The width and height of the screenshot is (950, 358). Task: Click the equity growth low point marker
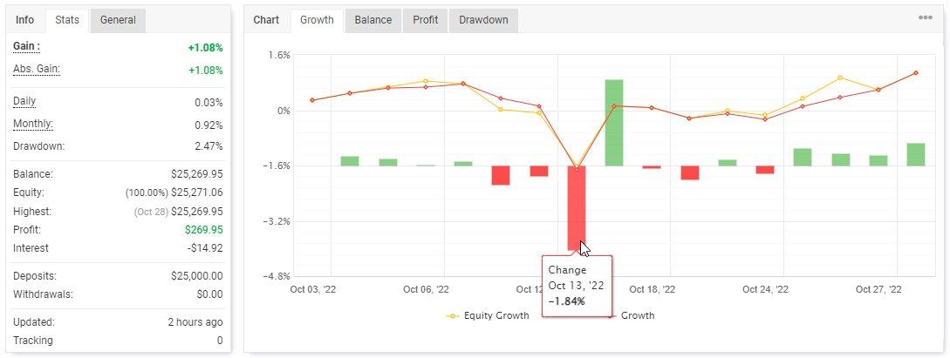tap(576, 167)
